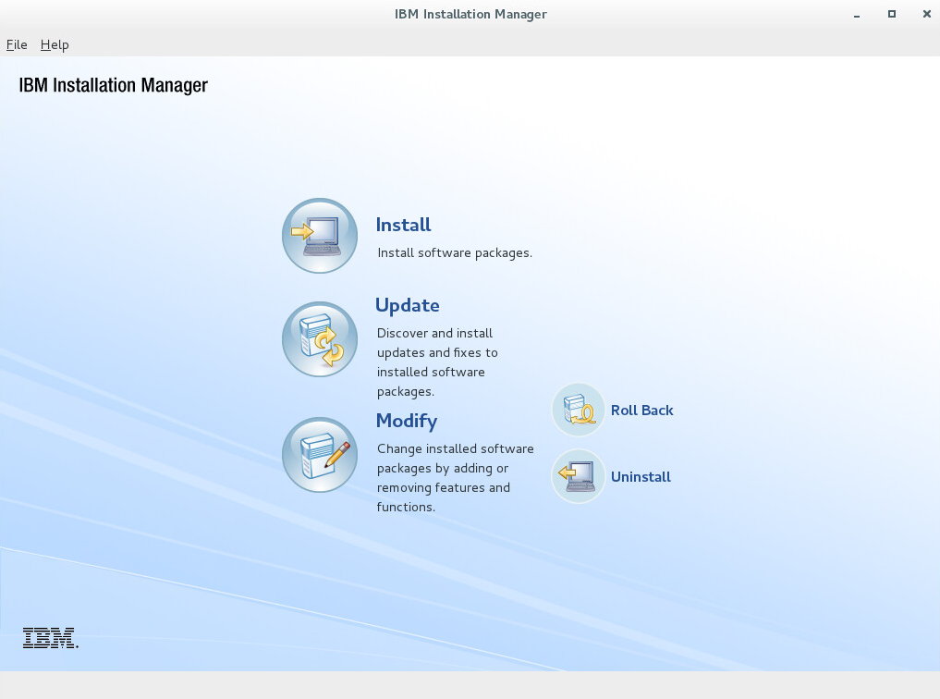This screenshot has width=940, height=699.
Task: Open the File menu
Action: 17,45
